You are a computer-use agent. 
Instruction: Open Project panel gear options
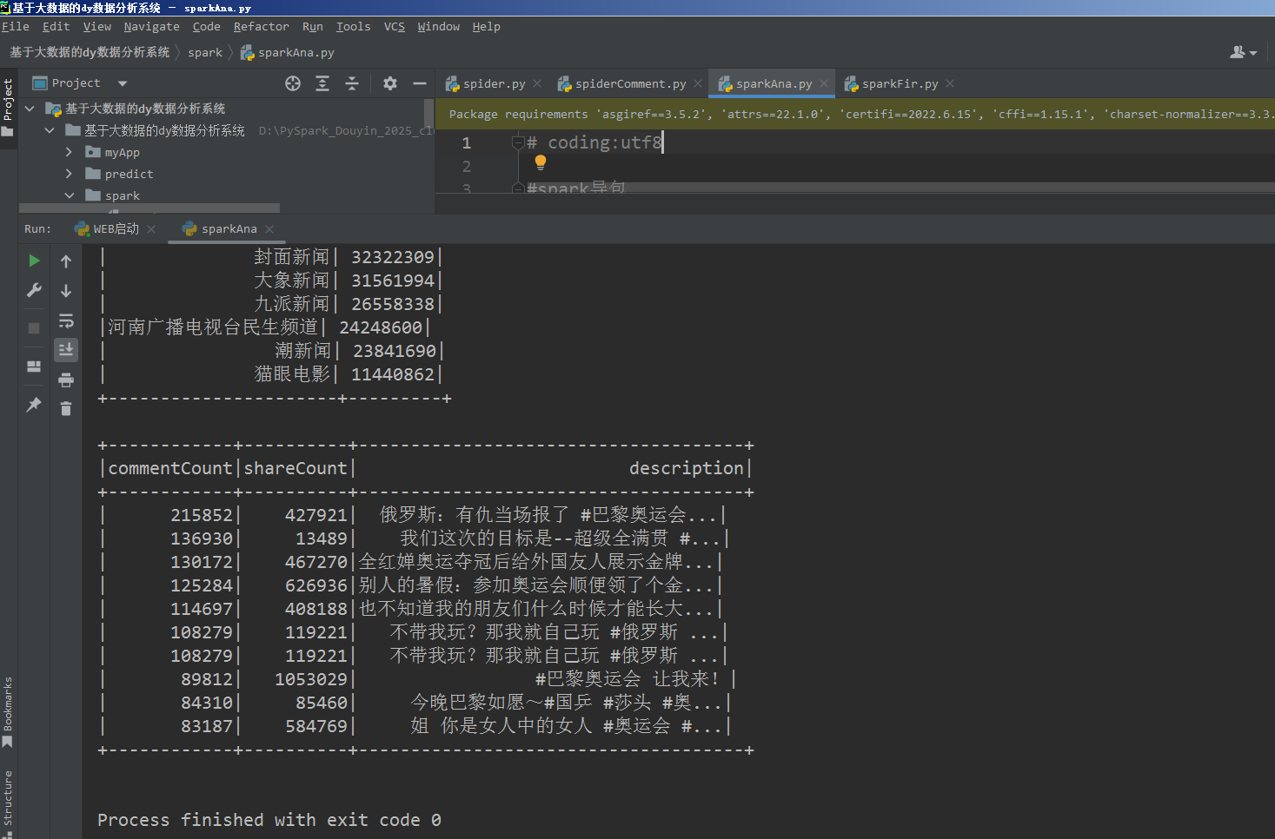tap(390, 83)
